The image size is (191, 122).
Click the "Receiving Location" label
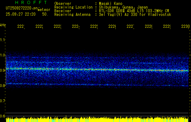pyautogui.click(x=73, y=7)
